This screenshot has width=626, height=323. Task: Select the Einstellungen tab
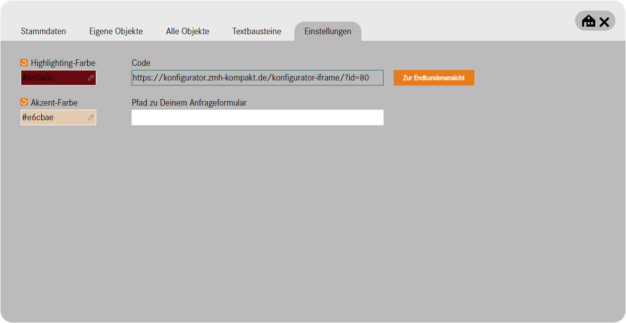pyautogui.click(x=328, y=31)
